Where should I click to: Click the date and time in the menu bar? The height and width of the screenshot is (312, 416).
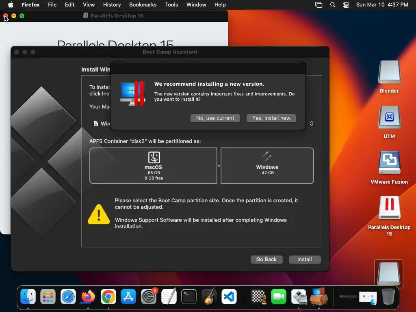pyautogui.click(x=382, y=4)
